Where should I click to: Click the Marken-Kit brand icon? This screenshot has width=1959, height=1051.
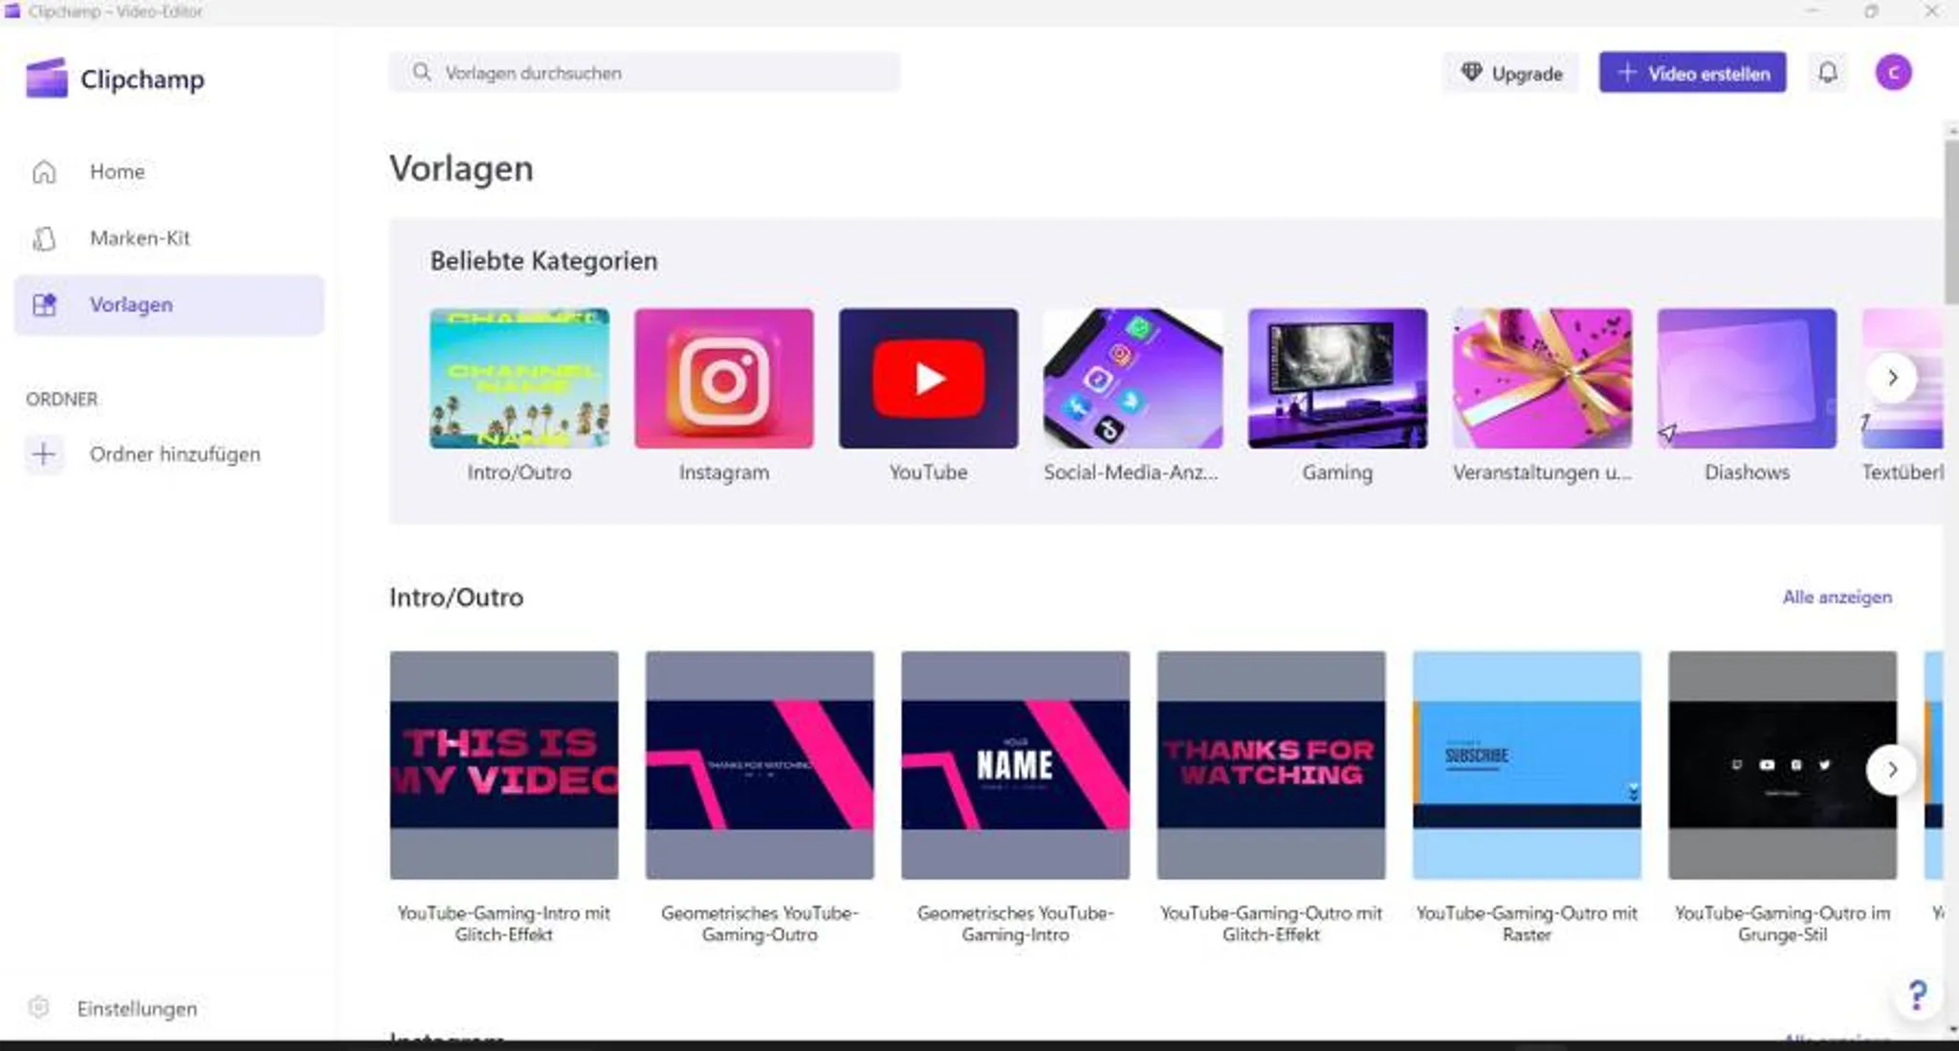(44, 238)
